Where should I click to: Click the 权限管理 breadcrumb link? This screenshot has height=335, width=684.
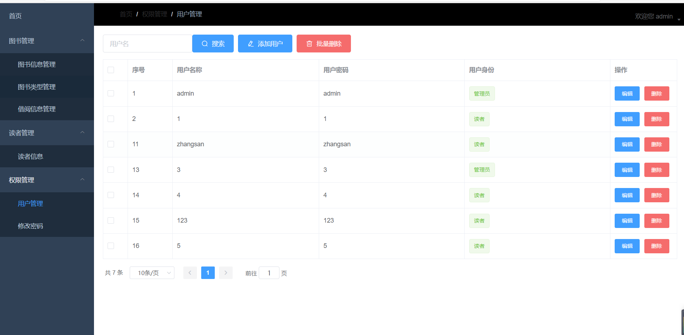pos(155,14)
